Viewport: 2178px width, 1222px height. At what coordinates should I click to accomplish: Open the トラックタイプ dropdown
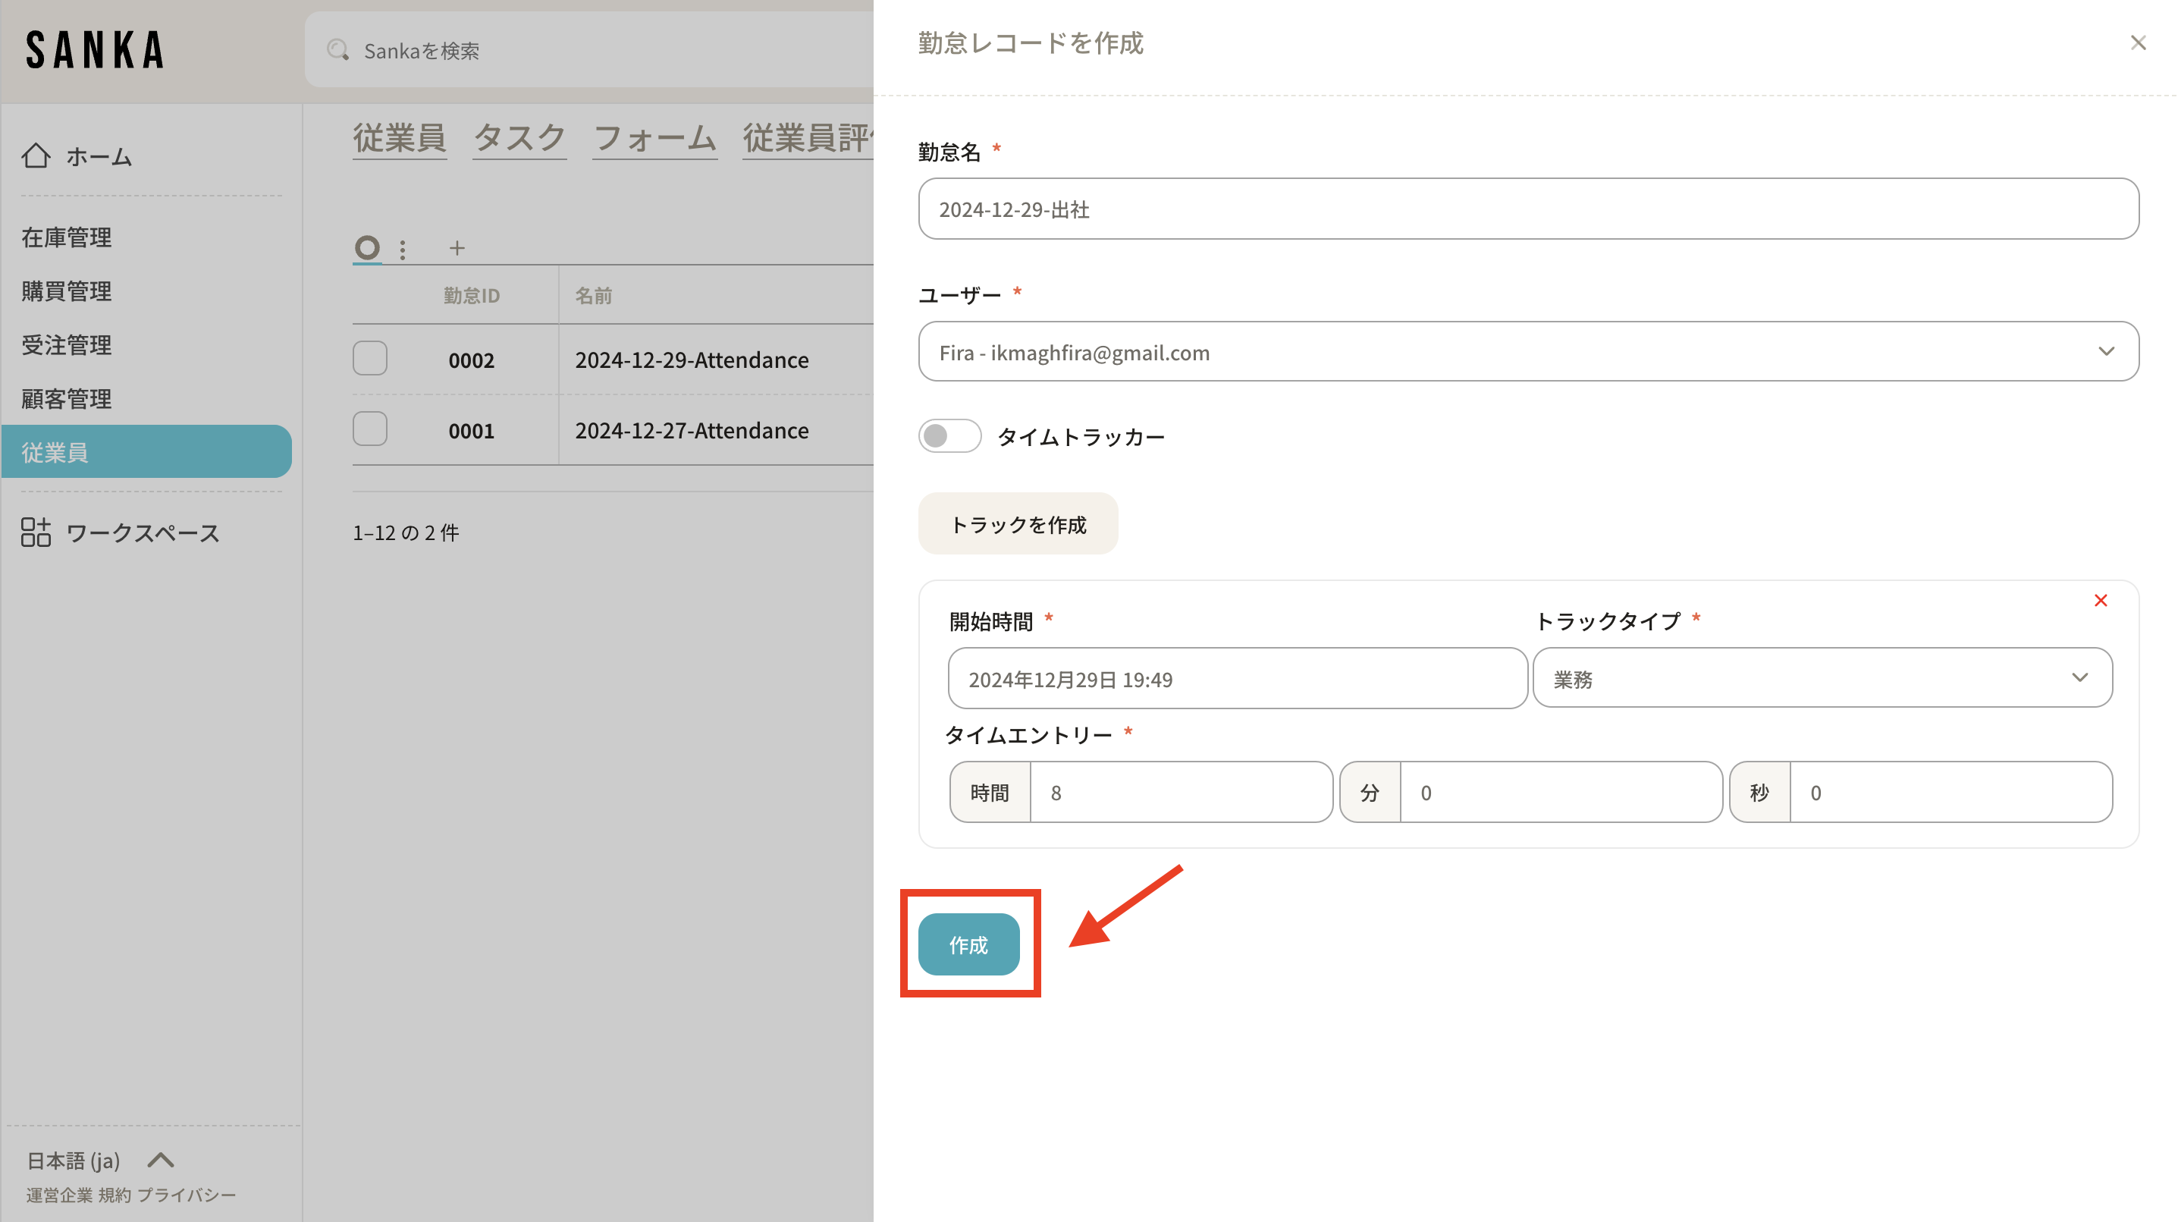(x=1822, y=678)
